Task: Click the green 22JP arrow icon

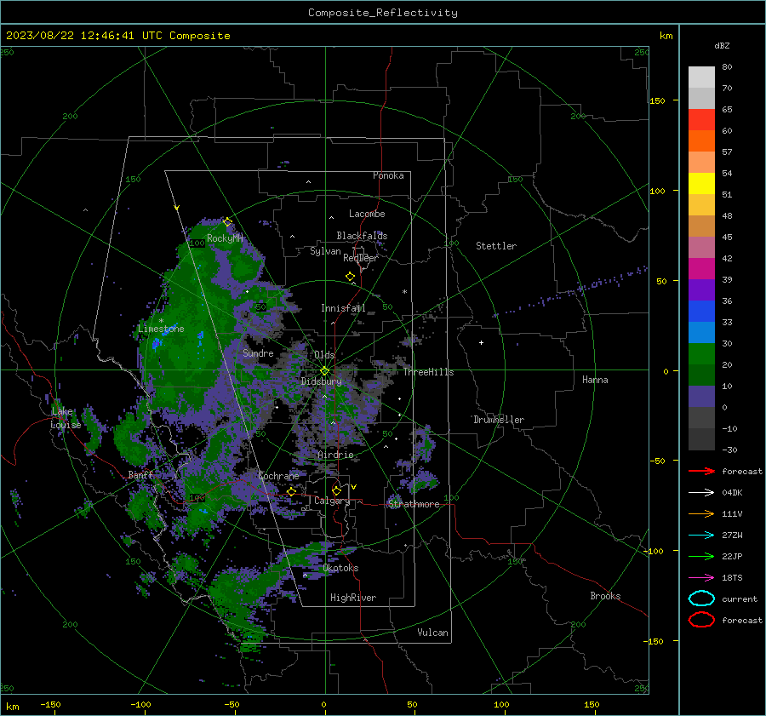Action: point(701,556)
